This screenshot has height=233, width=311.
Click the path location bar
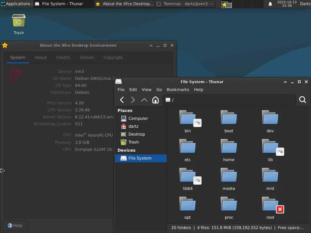tap(229, 100)
